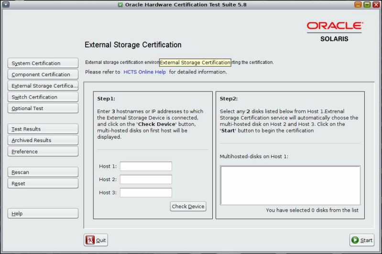This screenshot has width=382, height=254.
Task: Open the Preference settings
Action: click(43, 152)
